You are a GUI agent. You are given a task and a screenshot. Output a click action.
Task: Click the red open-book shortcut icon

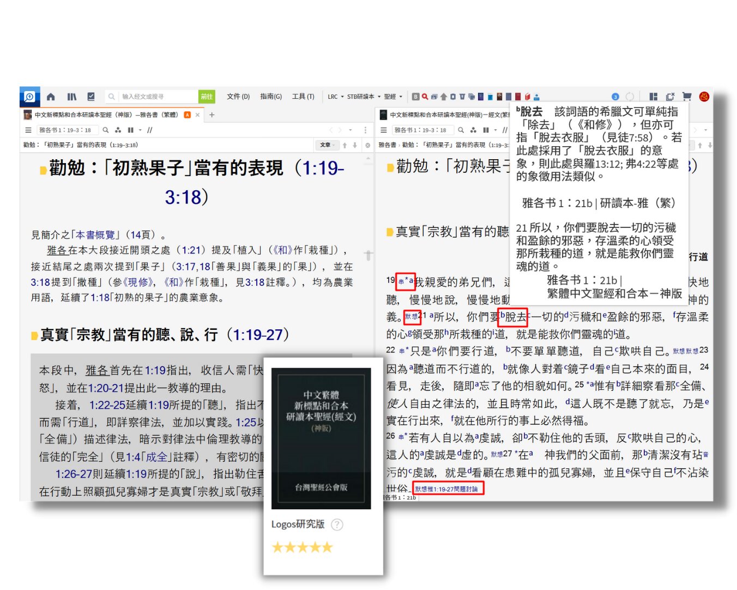click(x=527, y=97)
